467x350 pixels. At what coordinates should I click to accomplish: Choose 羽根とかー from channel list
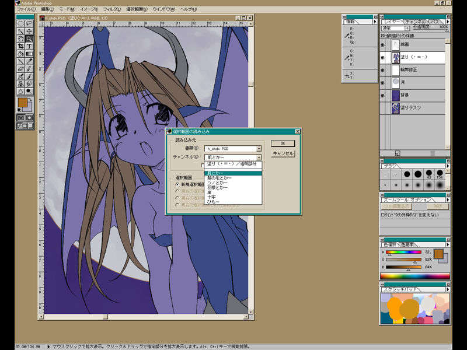233,187
